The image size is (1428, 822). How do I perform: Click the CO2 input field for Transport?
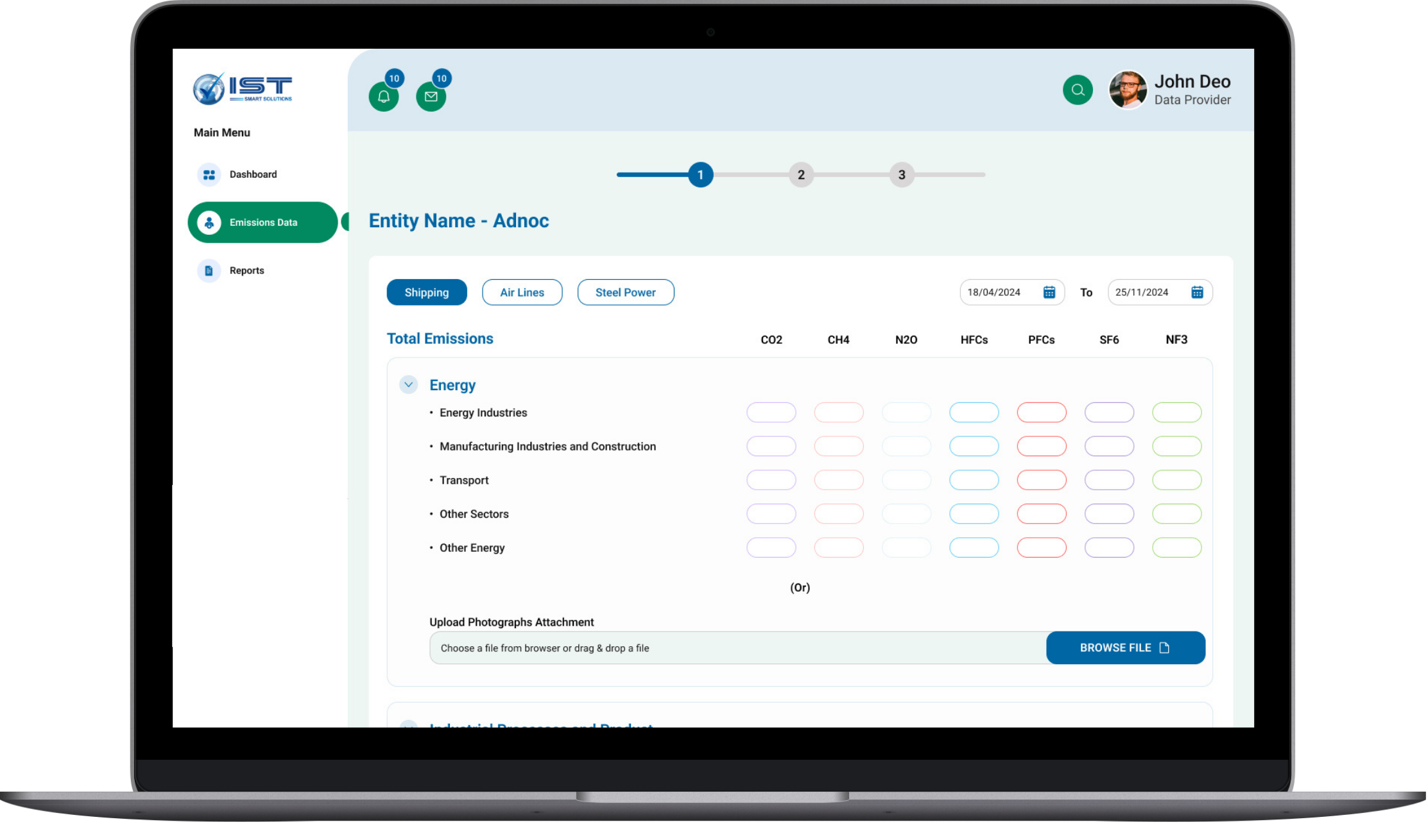pyautogui.click(x=772, y=481)
